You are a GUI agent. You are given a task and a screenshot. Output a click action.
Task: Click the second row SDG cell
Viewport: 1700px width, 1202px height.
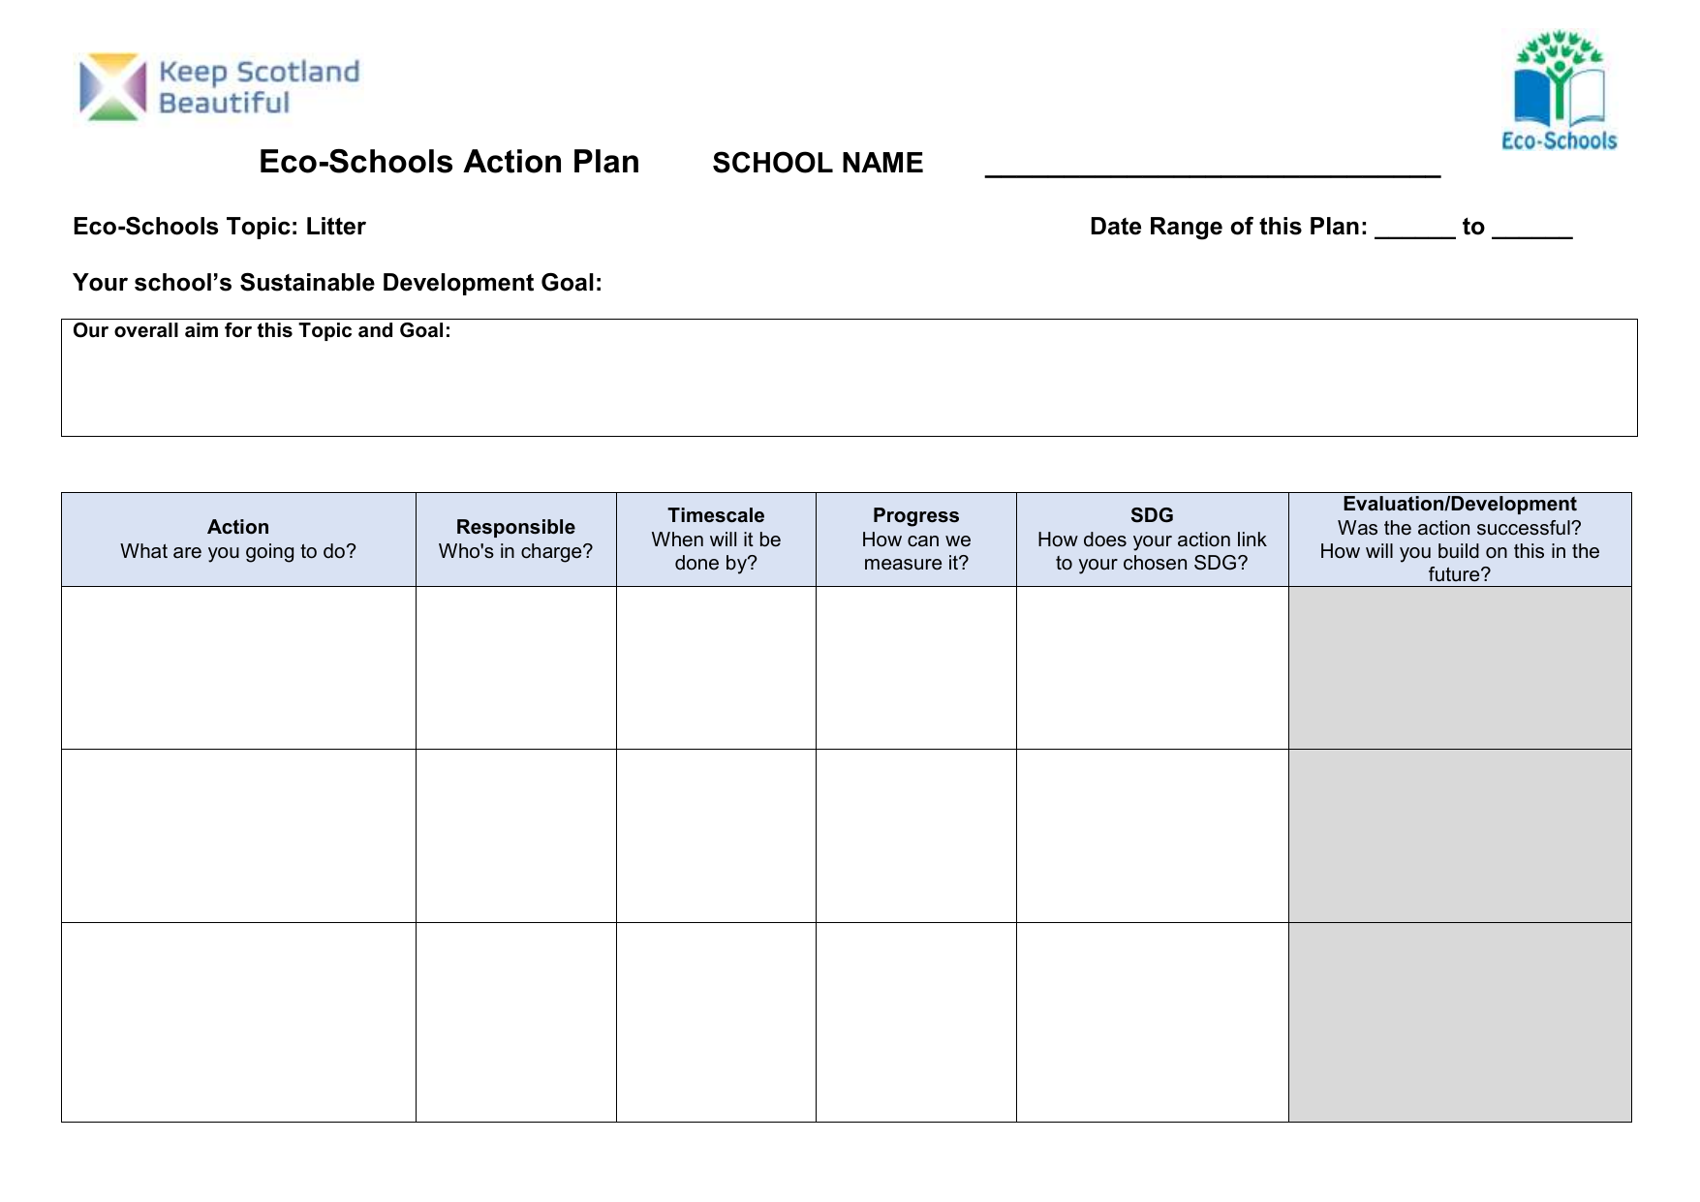point(1153,836)
